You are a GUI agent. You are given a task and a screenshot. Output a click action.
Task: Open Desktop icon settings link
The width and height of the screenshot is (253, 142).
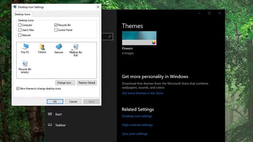pos(137,116)
